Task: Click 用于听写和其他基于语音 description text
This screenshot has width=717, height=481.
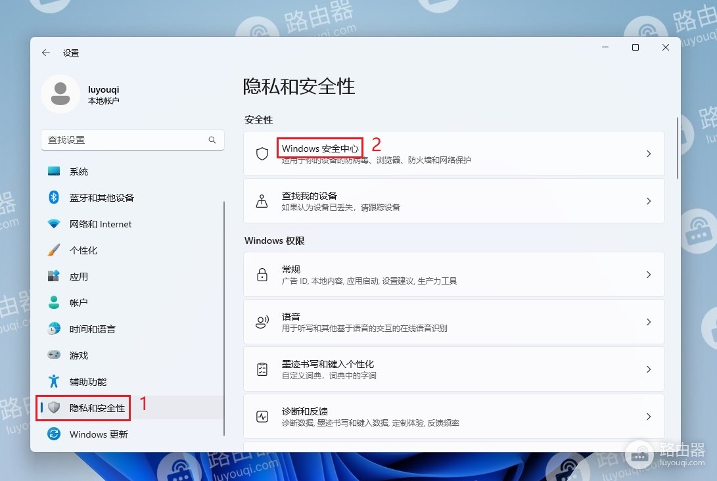Action: tap(364, 329)
